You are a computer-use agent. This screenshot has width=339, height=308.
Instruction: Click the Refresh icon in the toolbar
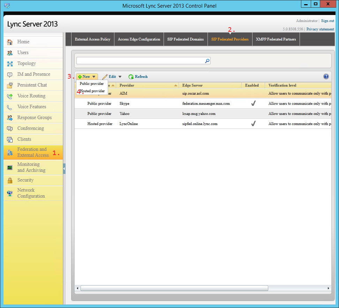point(138,76)
